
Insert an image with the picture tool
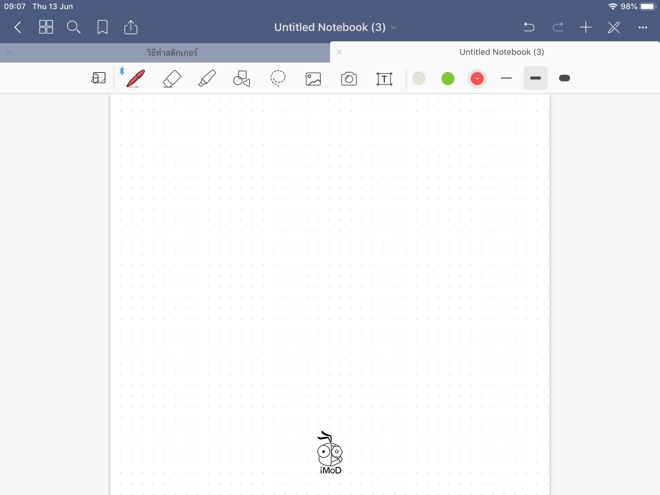click(x=313, y=79)
